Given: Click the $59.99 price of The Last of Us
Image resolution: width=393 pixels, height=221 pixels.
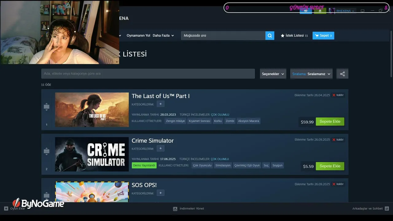Looking at the screenshot, I should [307, 122].
